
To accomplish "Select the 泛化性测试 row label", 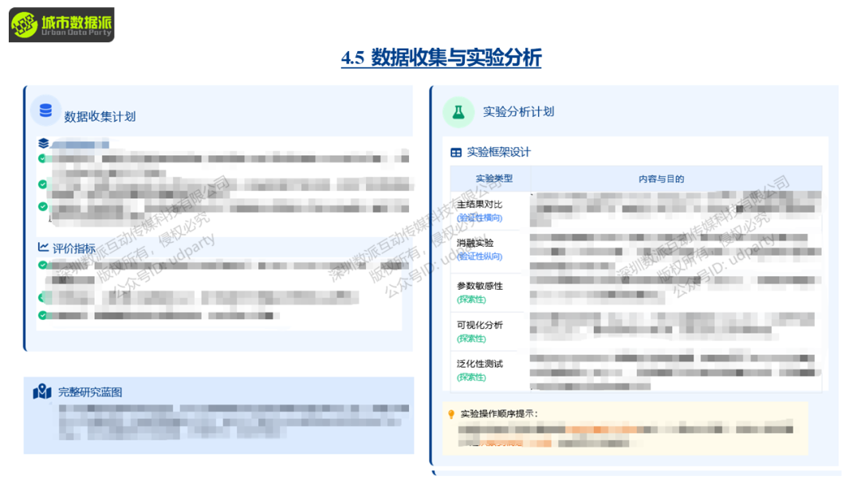I will point(479,364).
